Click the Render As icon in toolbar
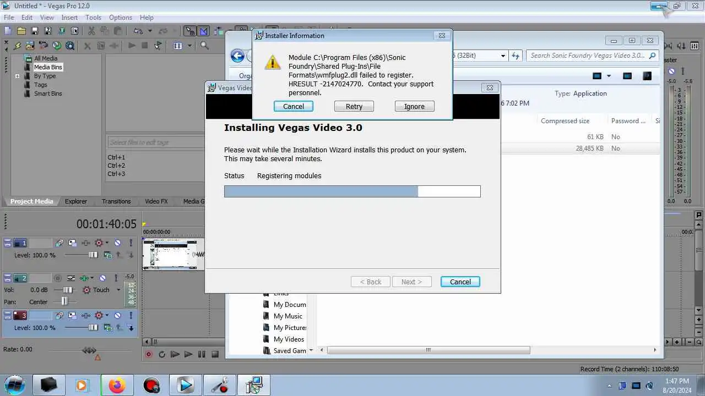Screen dimensions: 705x396 click(x=61, y=31)
